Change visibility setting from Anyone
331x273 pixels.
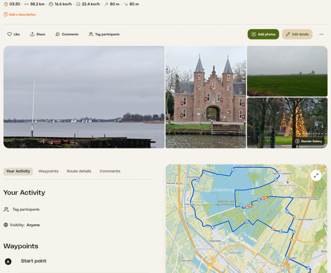(x=33, y=225)
